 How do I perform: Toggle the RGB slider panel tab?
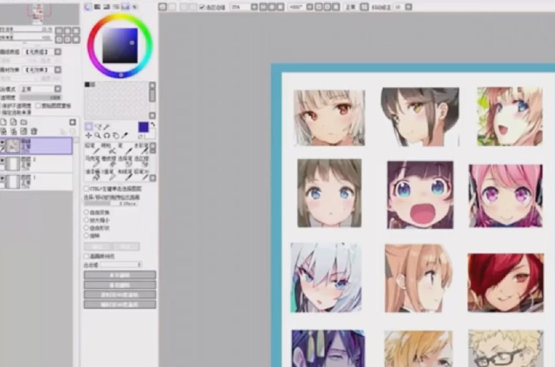coord(97,7)
